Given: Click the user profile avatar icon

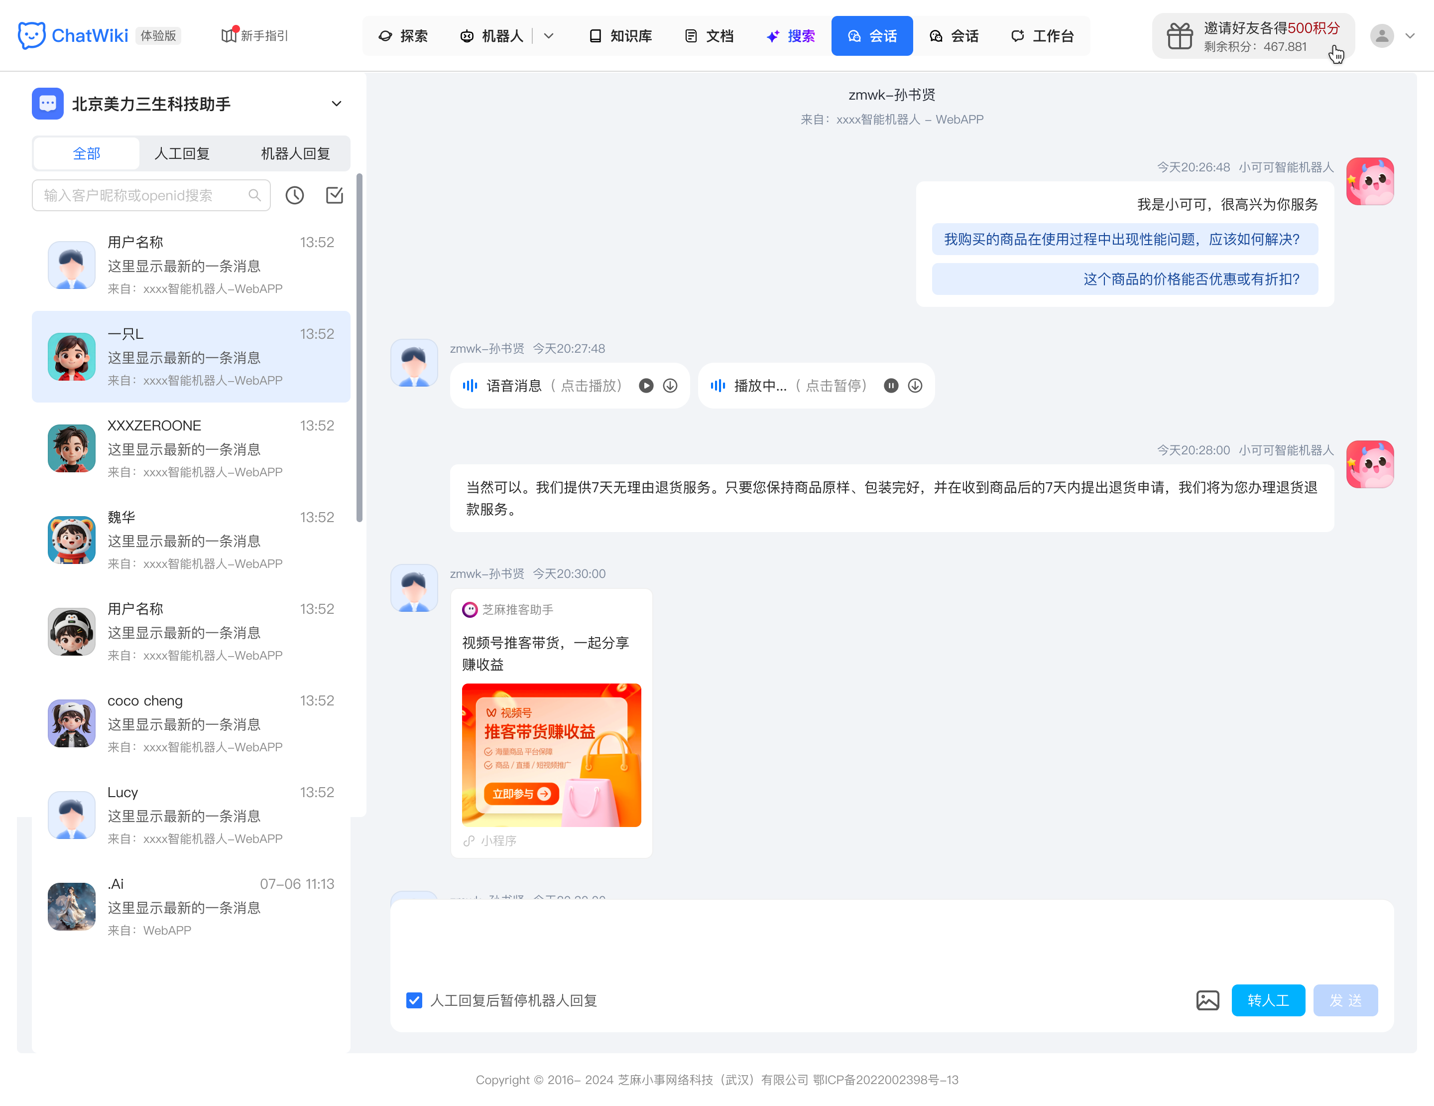Looking at the screenshot, I should (1382, 35).
